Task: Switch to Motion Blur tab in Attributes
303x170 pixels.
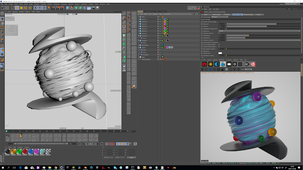Action: pyautogui.click(x=216, y=15)
